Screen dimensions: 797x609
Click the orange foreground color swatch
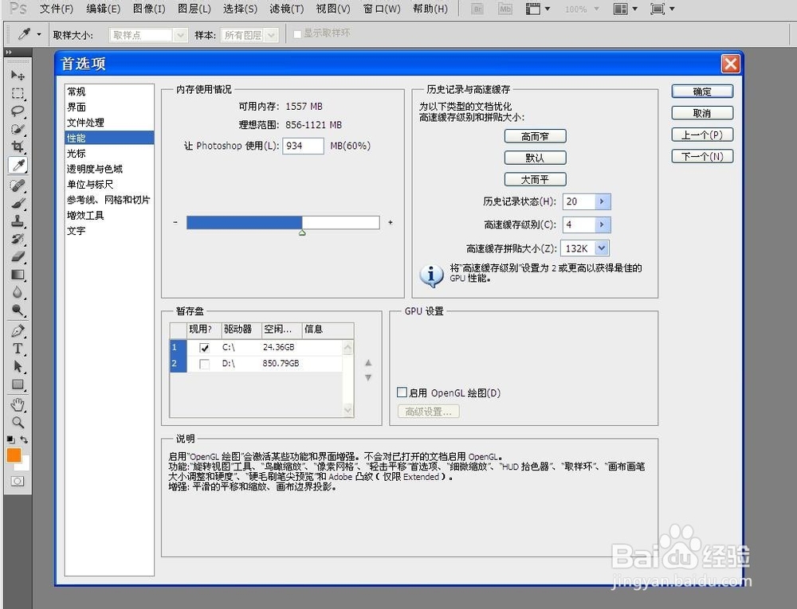click(x=14, y=455)
